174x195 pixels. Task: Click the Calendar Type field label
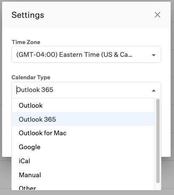click(31, 78)
